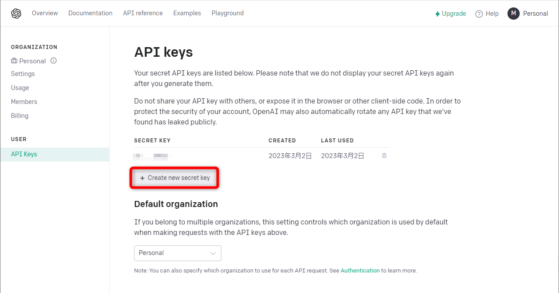Open the Personal account avatar menu
The width and height of the screenshot is (559, 293).
click(x=514, y=14)
